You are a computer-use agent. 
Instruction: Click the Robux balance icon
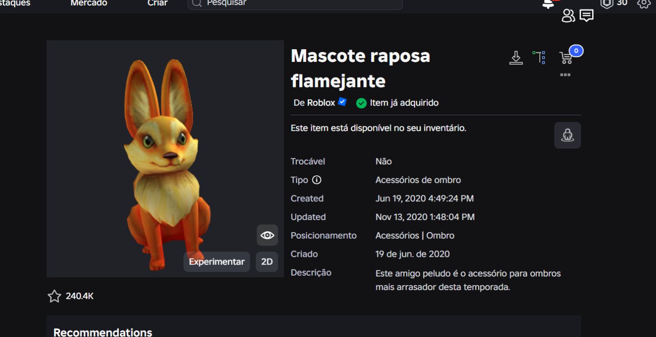click(x=607, y=3)
